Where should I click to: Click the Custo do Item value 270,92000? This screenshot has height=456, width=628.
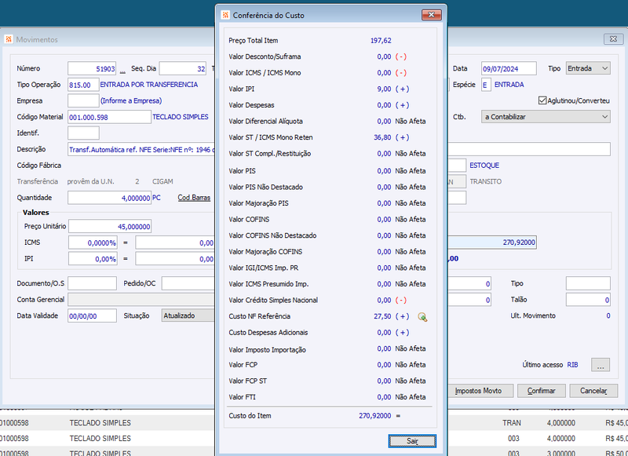pos(375,415)
